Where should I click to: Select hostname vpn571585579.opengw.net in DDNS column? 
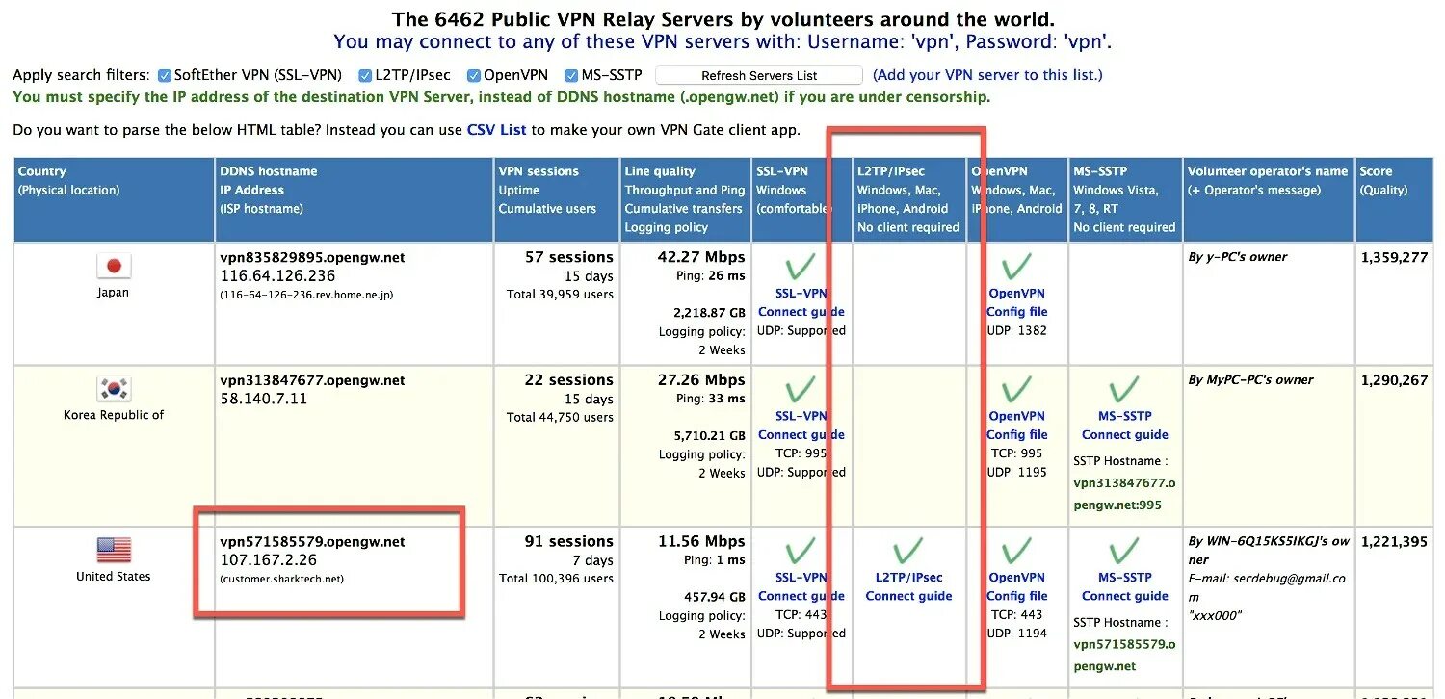312,542
